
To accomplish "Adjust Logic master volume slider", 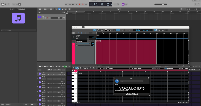I will click(x=161, y=4).
